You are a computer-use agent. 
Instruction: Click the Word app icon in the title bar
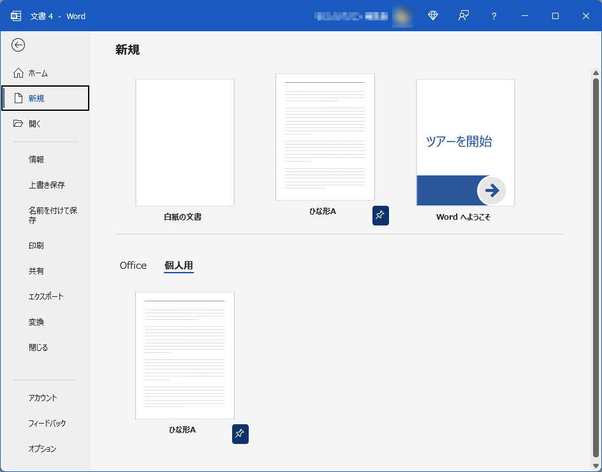[16, 16]
